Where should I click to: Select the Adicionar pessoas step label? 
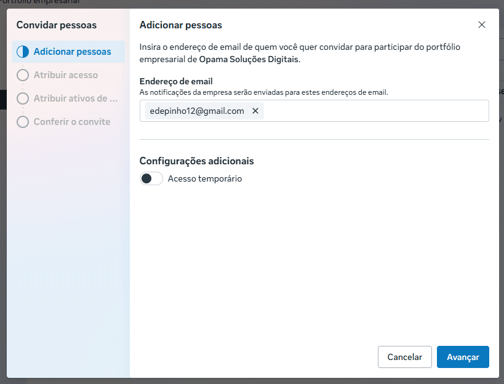[x=73, y=52]
